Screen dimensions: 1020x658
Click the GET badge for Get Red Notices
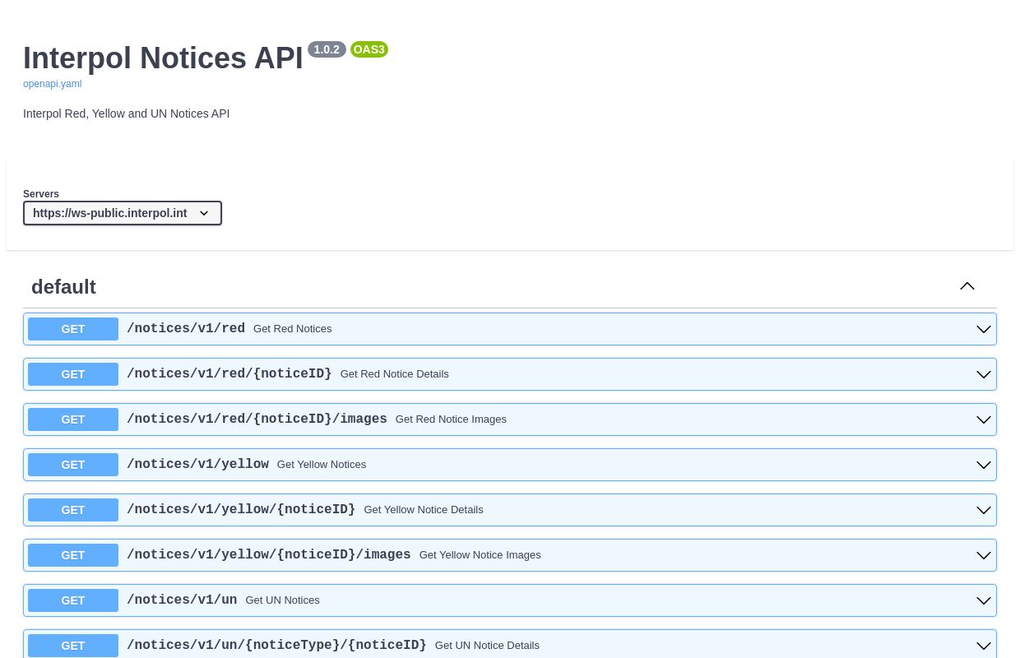pyautogui.click(x=73, y=329)
